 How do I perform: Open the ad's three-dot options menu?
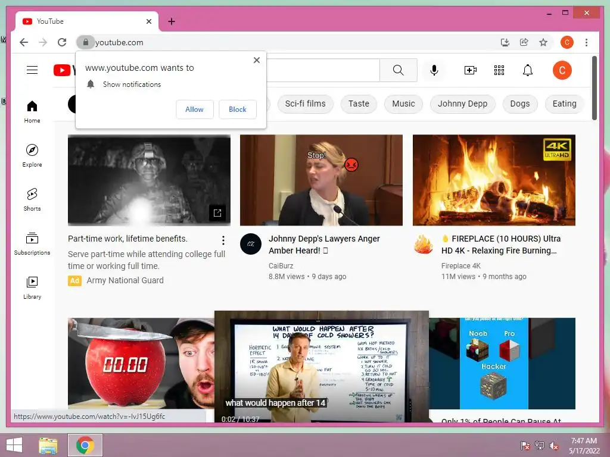pos(223,240)
